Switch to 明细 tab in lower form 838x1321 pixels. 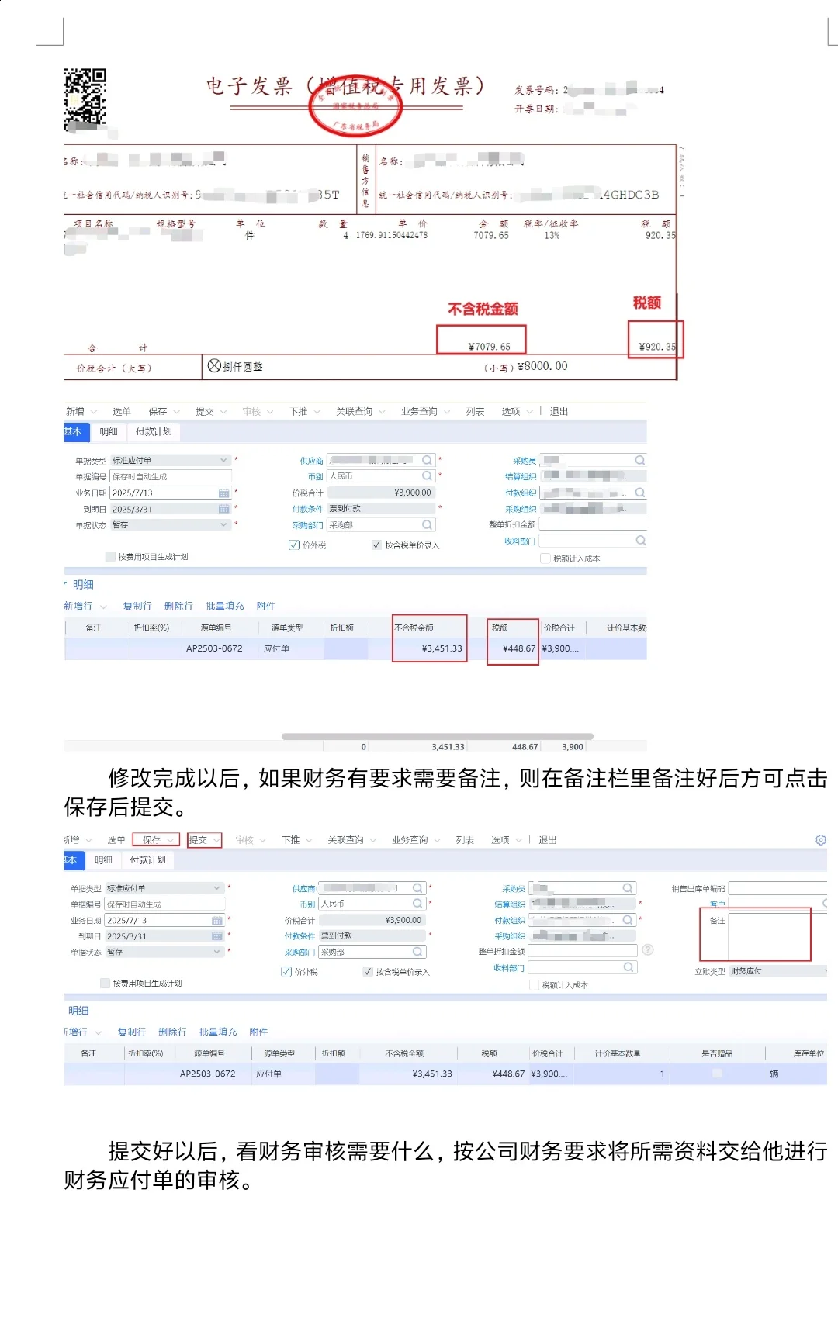(103, 860)
